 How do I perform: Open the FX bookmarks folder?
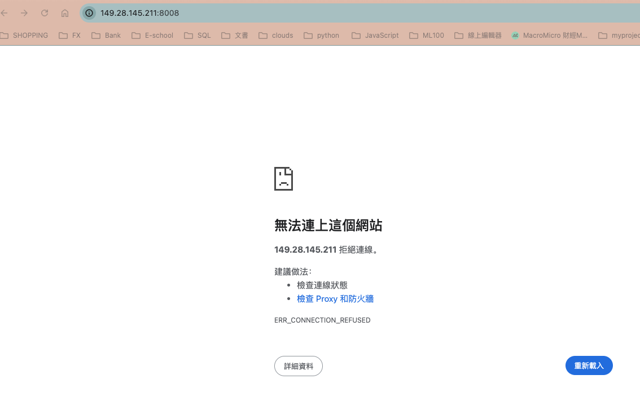tap(69, 35)
